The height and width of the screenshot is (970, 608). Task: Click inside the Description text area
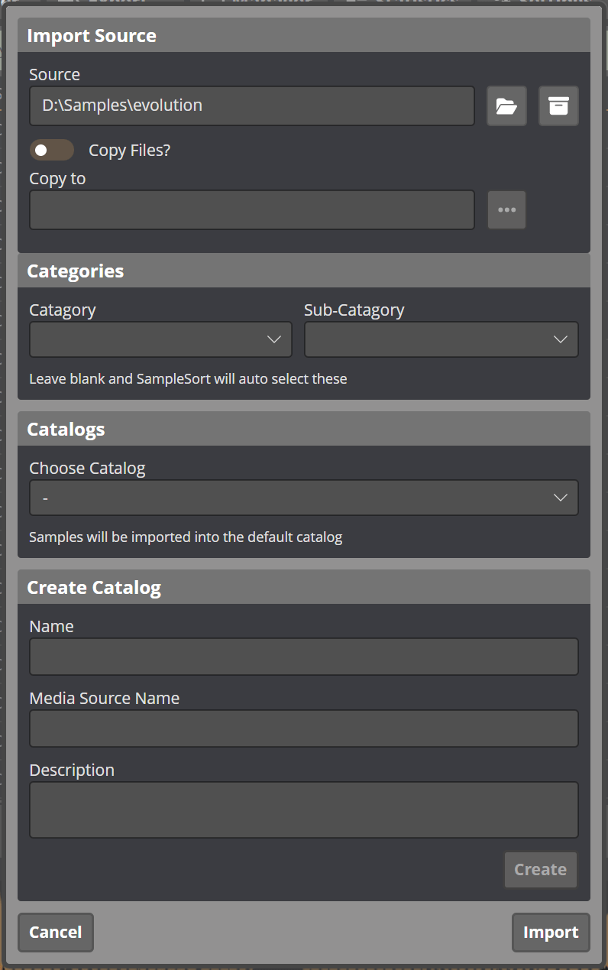click(x=303, y=809)
